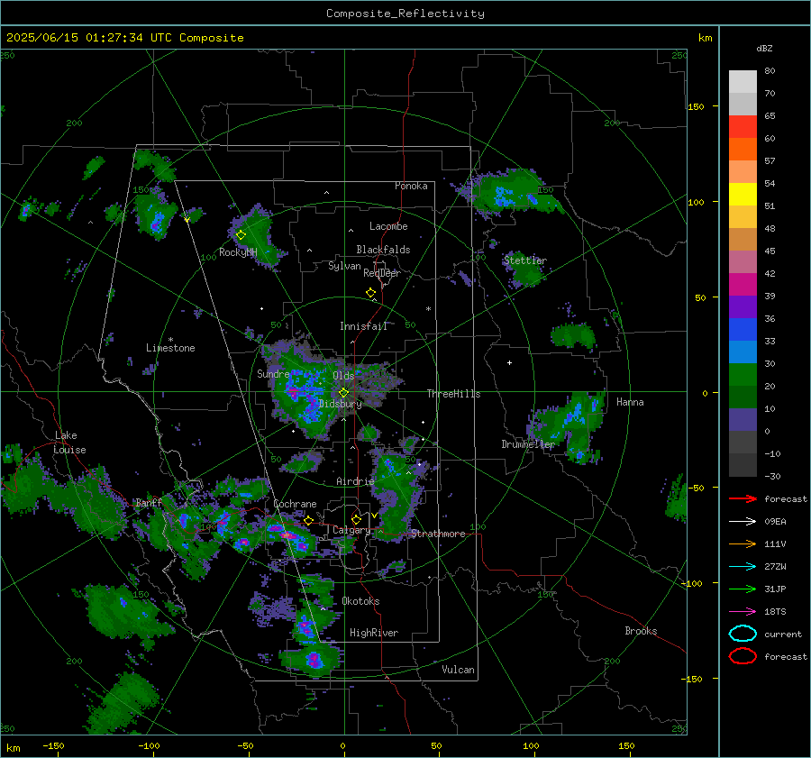Click the yellow diamond marker below RedDeer
The height and width of the screenshot is (758, 811).
[370, 293]
